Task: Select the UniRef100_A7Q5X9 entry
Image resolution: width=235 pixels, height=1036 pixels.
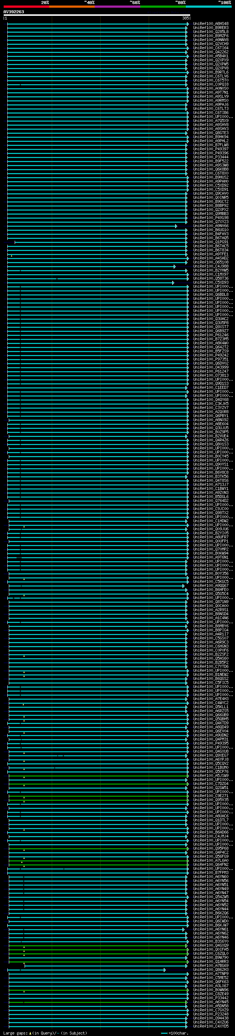Action: (210, 121)
